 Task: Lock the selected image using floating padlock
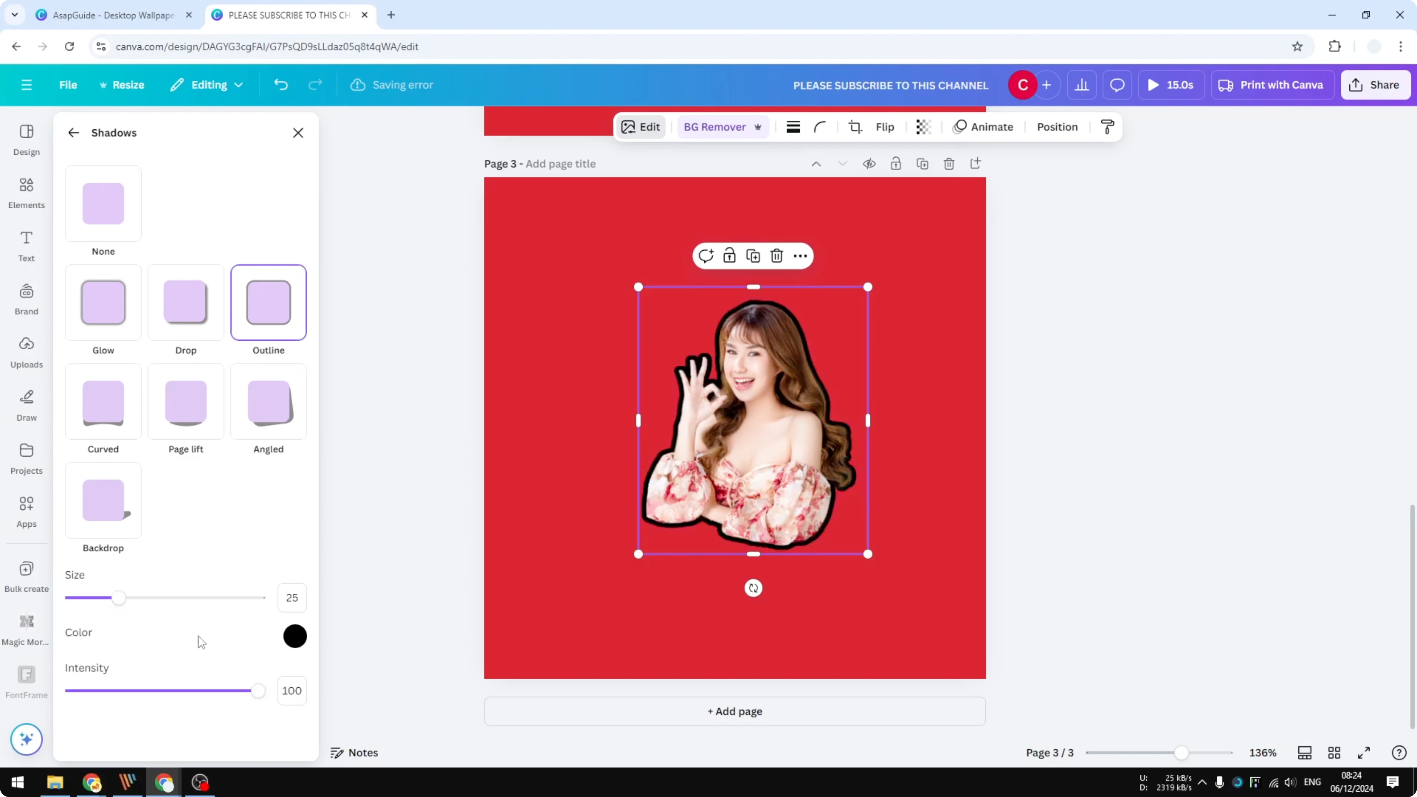tap(729, 255)
